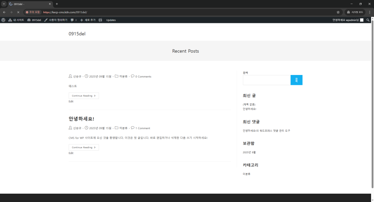374x202 pixels.
Task: Open a new browser tab
Action: click(x=57, y=4)
